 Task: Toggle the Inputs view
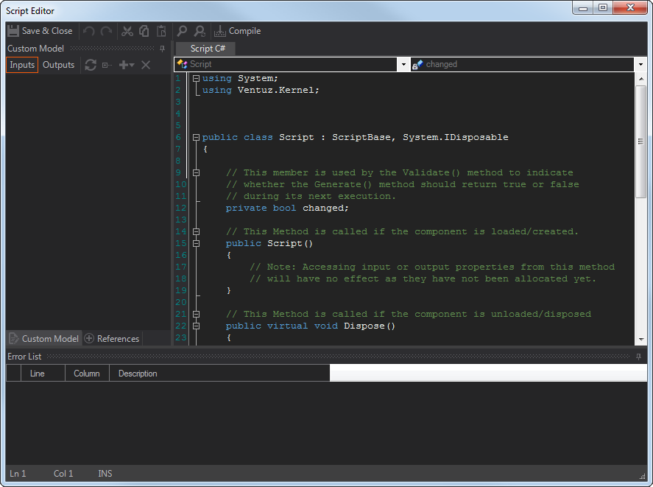pos(22,65)
